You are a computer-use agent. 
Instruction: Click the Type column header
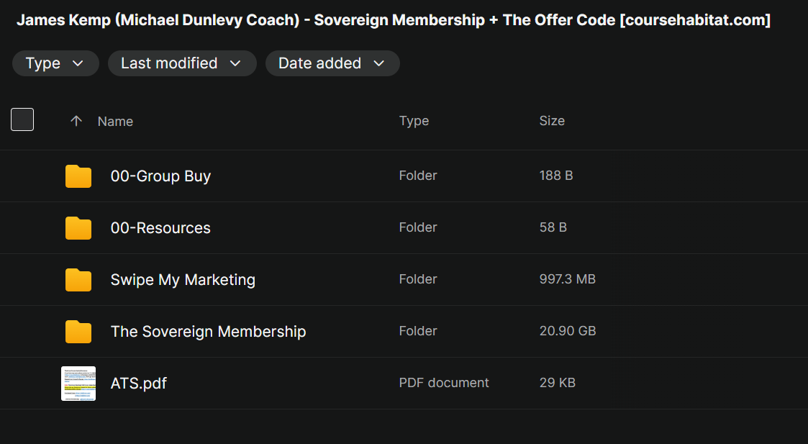414,121
